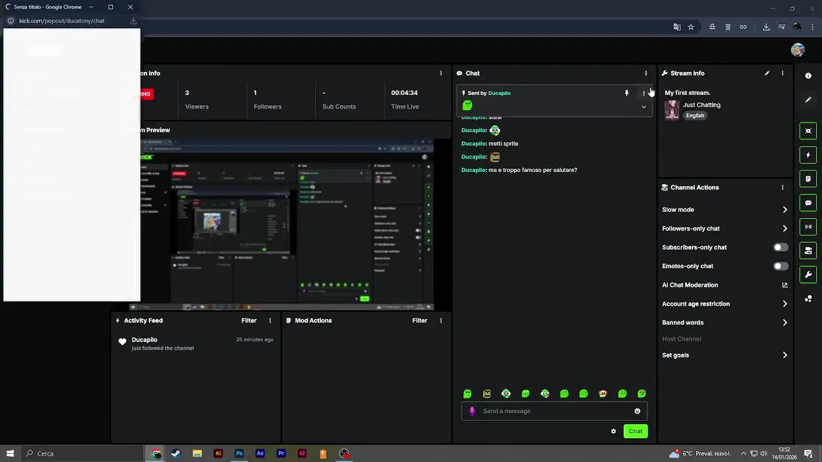The height and width of the screenshot is (462, 822).
Task: Expand Slow mode options
Action: coord(785,210)
